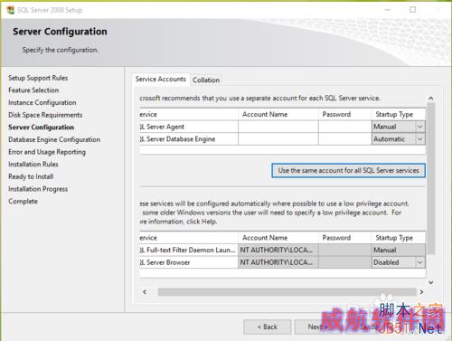Screen dimensions: 452x341
Task: Click the vertical scrollbar thumb
Action: pos(431,178)
